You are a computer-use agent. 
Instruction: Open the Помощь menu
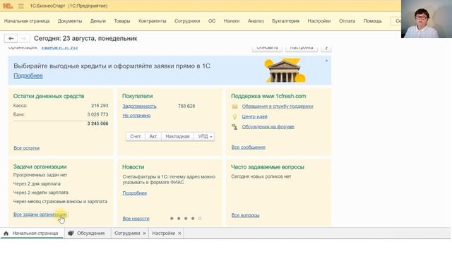pyautogui.click(x=372, y=21)
